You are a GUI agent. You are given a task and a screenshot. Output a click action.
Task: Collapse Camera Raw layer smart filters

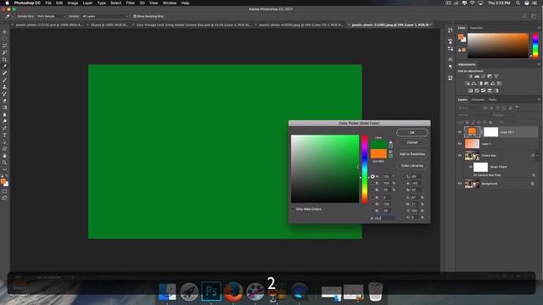[x=536, y=156]
